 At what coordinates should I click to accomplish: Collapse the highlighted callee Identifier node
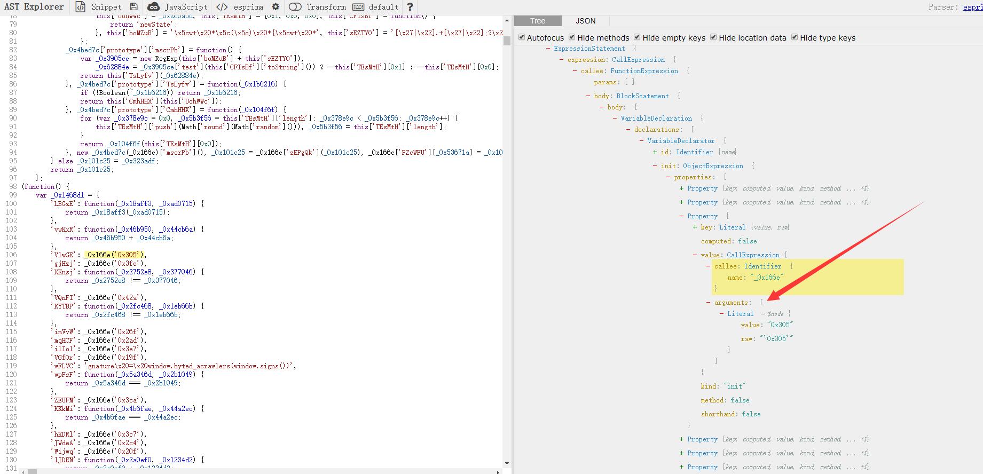[709, 266]
